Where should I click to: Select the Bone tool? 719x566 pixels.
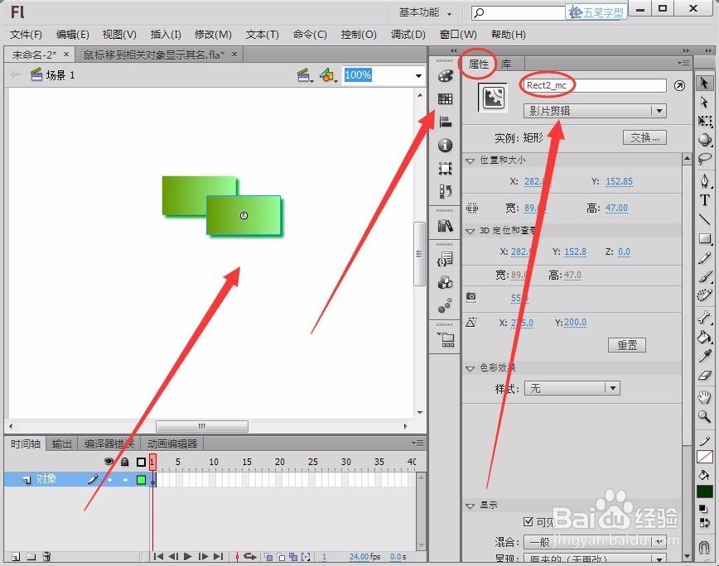pos(705,317)
